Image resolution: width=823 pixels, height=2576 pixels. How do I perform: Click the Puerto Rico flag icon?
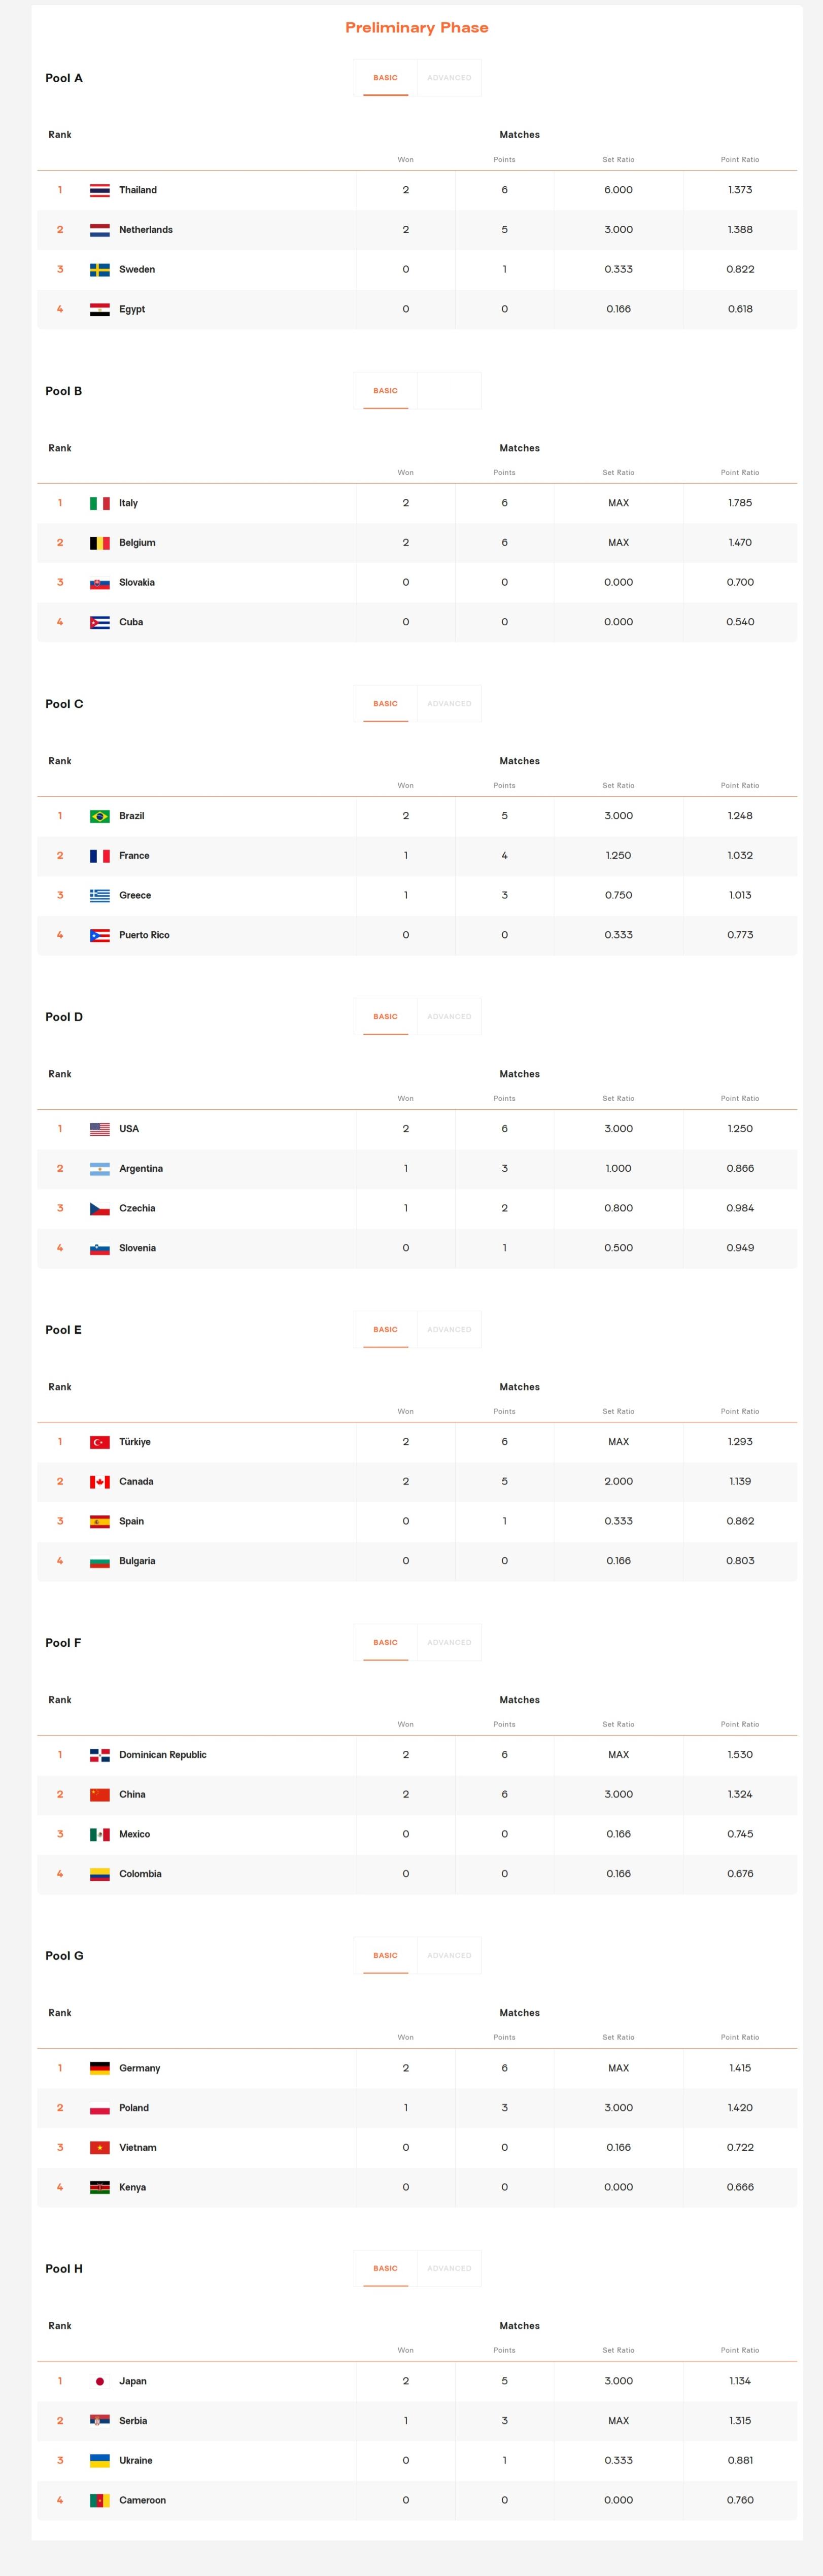(100, 935)
